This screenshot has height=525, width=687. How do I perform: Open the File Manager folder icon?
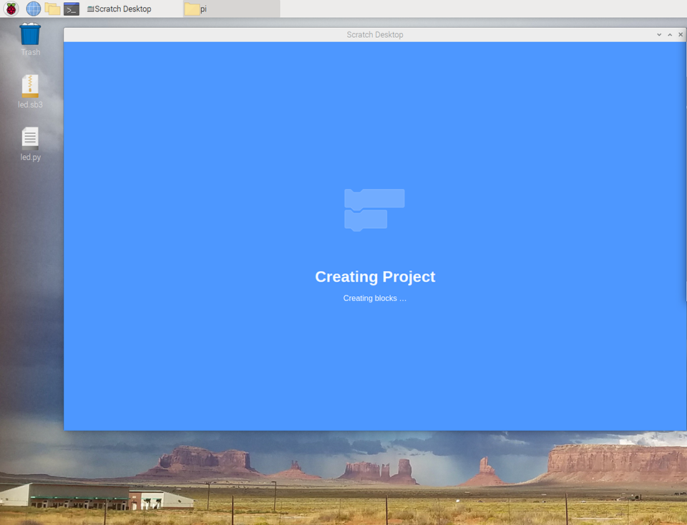(x=52, y=9)
